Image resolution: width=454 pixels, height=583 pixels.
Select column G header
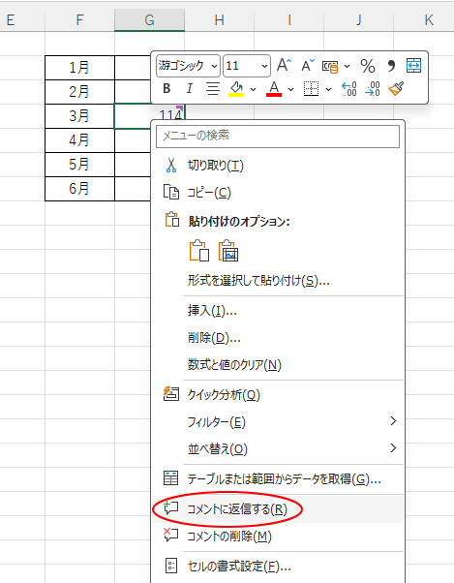149,19
